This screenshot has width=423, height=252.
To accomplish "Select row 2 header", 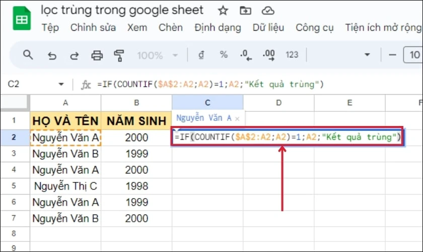I will click(15, 138).
